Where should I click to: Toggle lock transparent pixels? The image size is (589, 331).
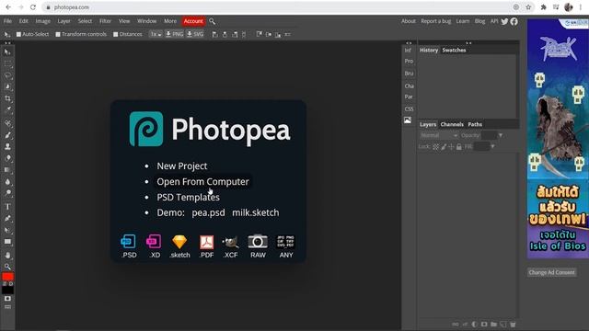[x=435, y=147]
